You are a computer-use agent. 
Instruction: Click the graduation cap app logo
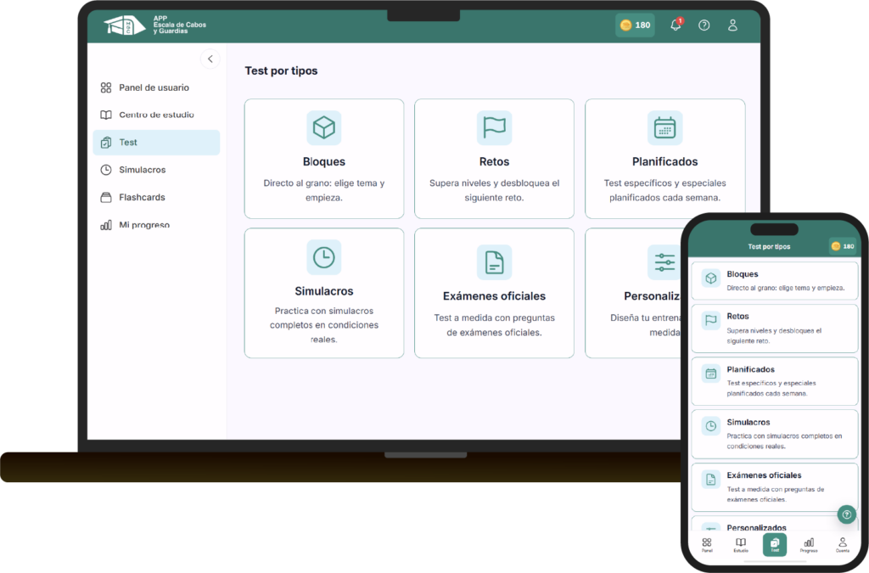(125, 25)
